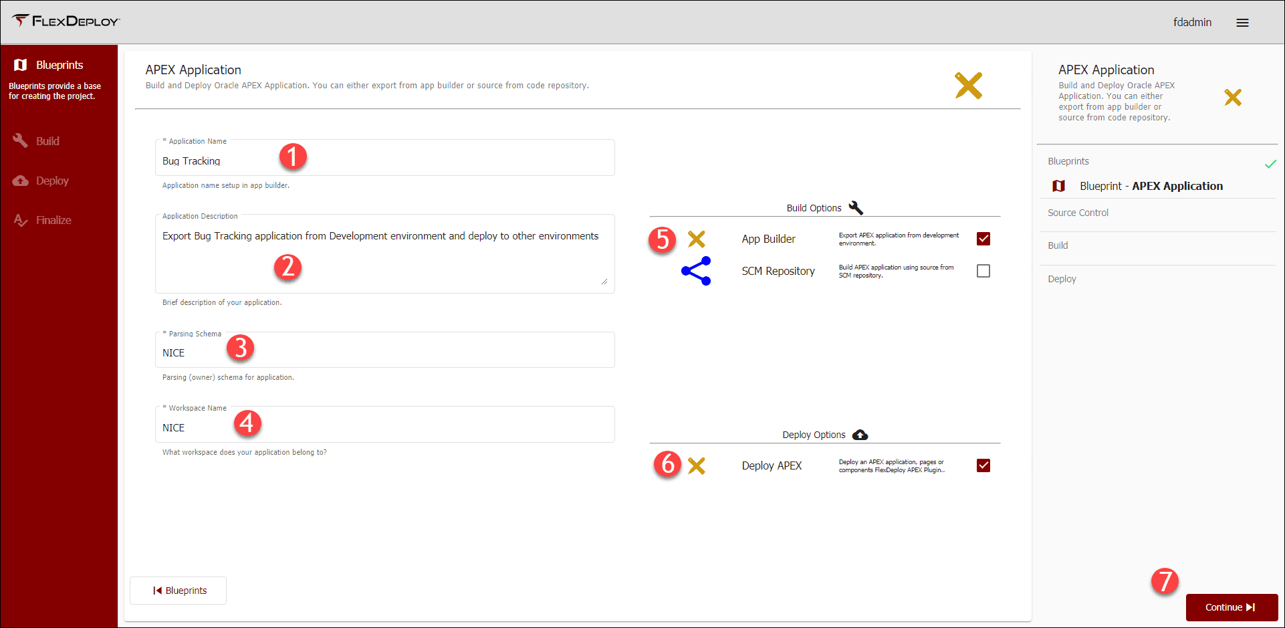Enable the SCM Repository checkbox
Image resolution: width=1285 pixels, height=628 pixels.
(x=983, y=271)
